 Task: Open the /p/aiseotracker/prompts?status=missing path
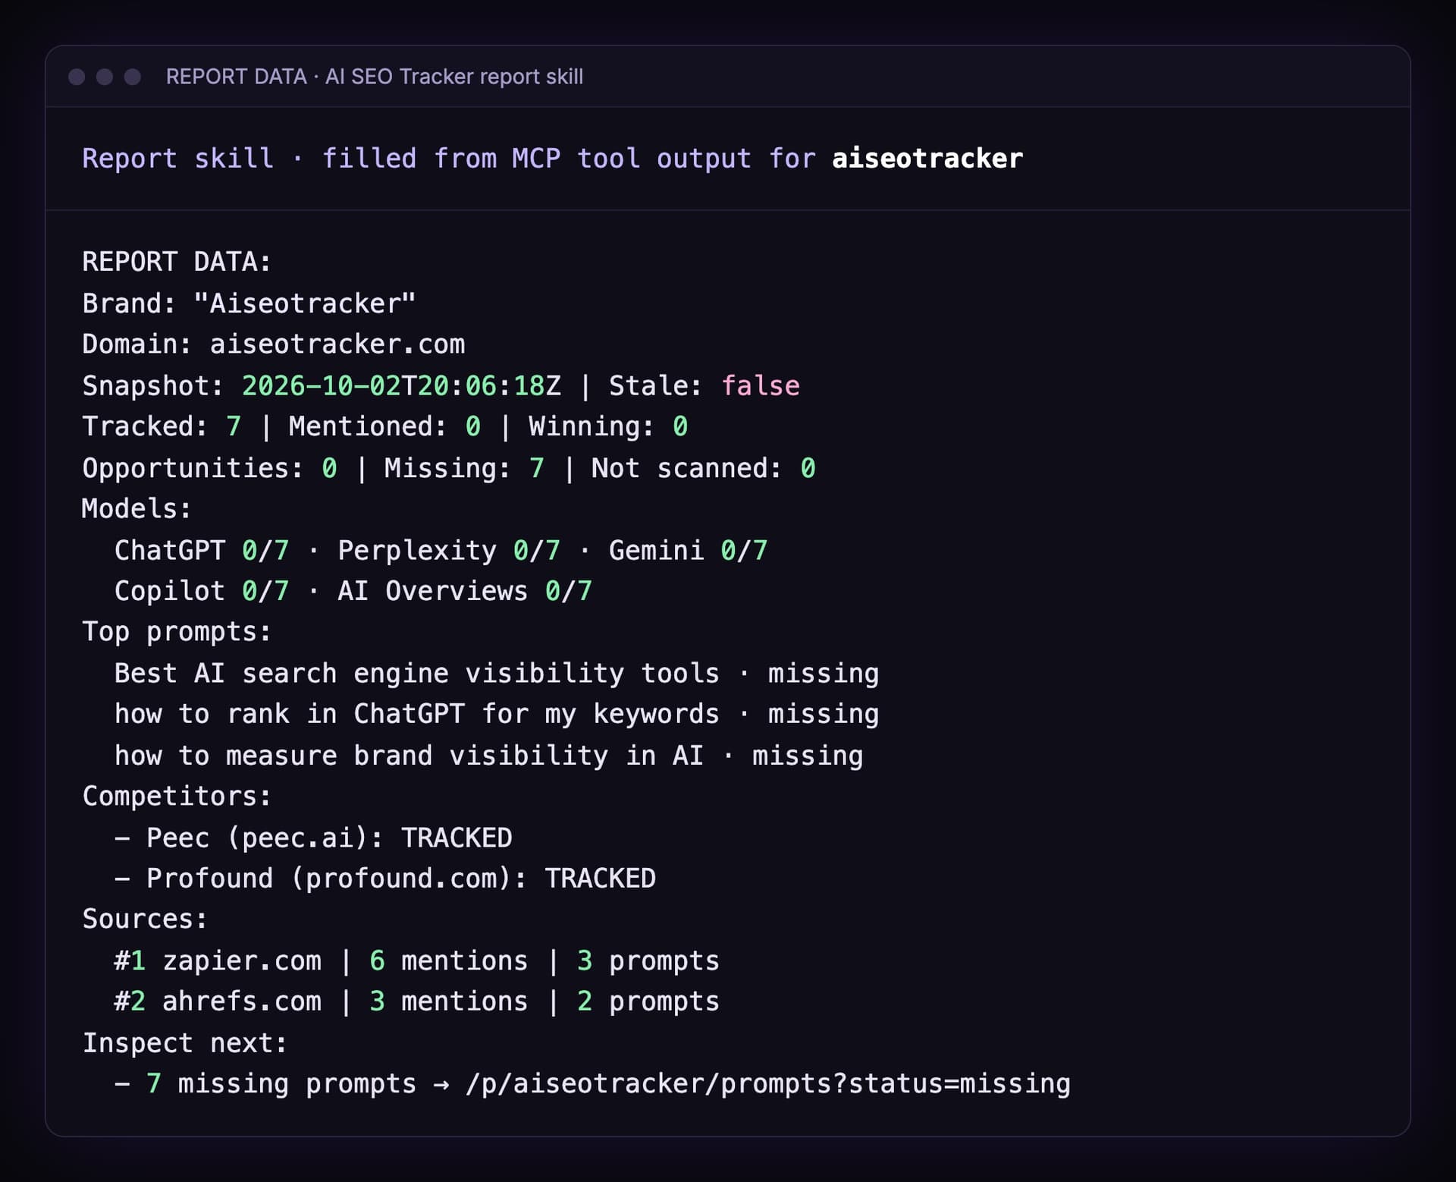[768, 1083]
